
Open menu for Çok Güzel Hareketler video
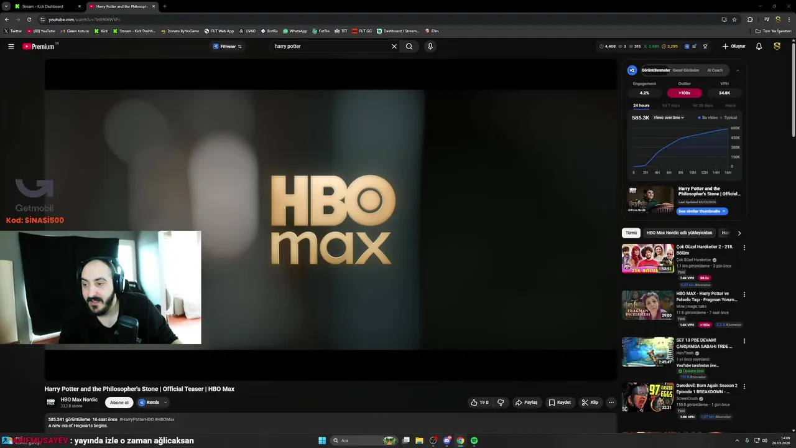[x=744, y=248]
